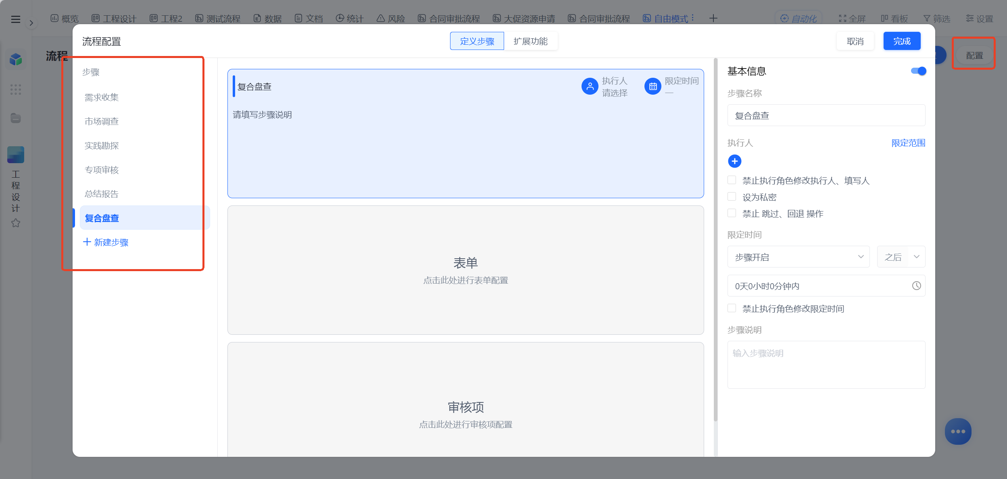The height and width of the screenshot is (479, 1007).
Task: Toggle the 基本信息 switch
Action: point(918,71)
